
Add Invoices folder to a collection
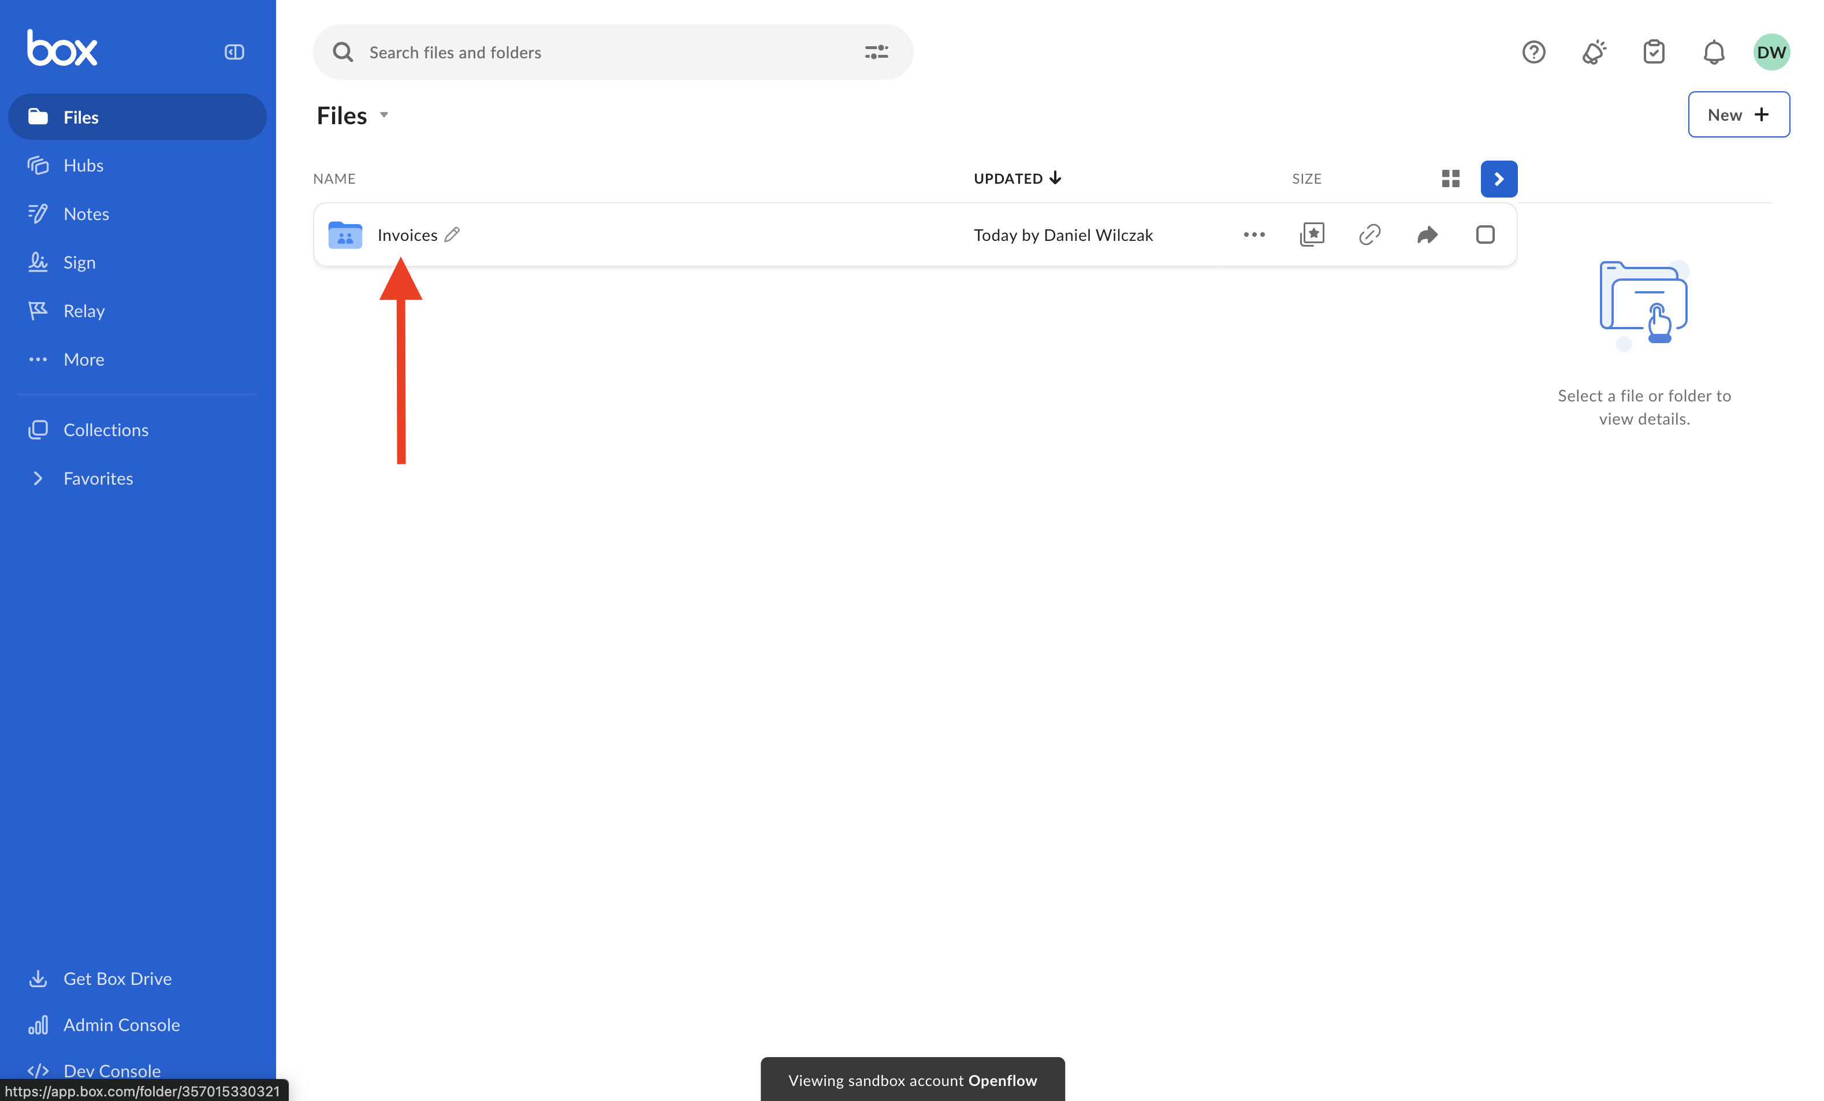point(1311,235)
